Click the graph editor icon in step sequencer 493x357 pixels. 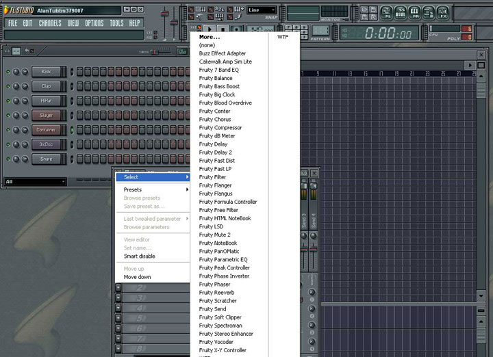pyautogui.click(x=181, y=51)
